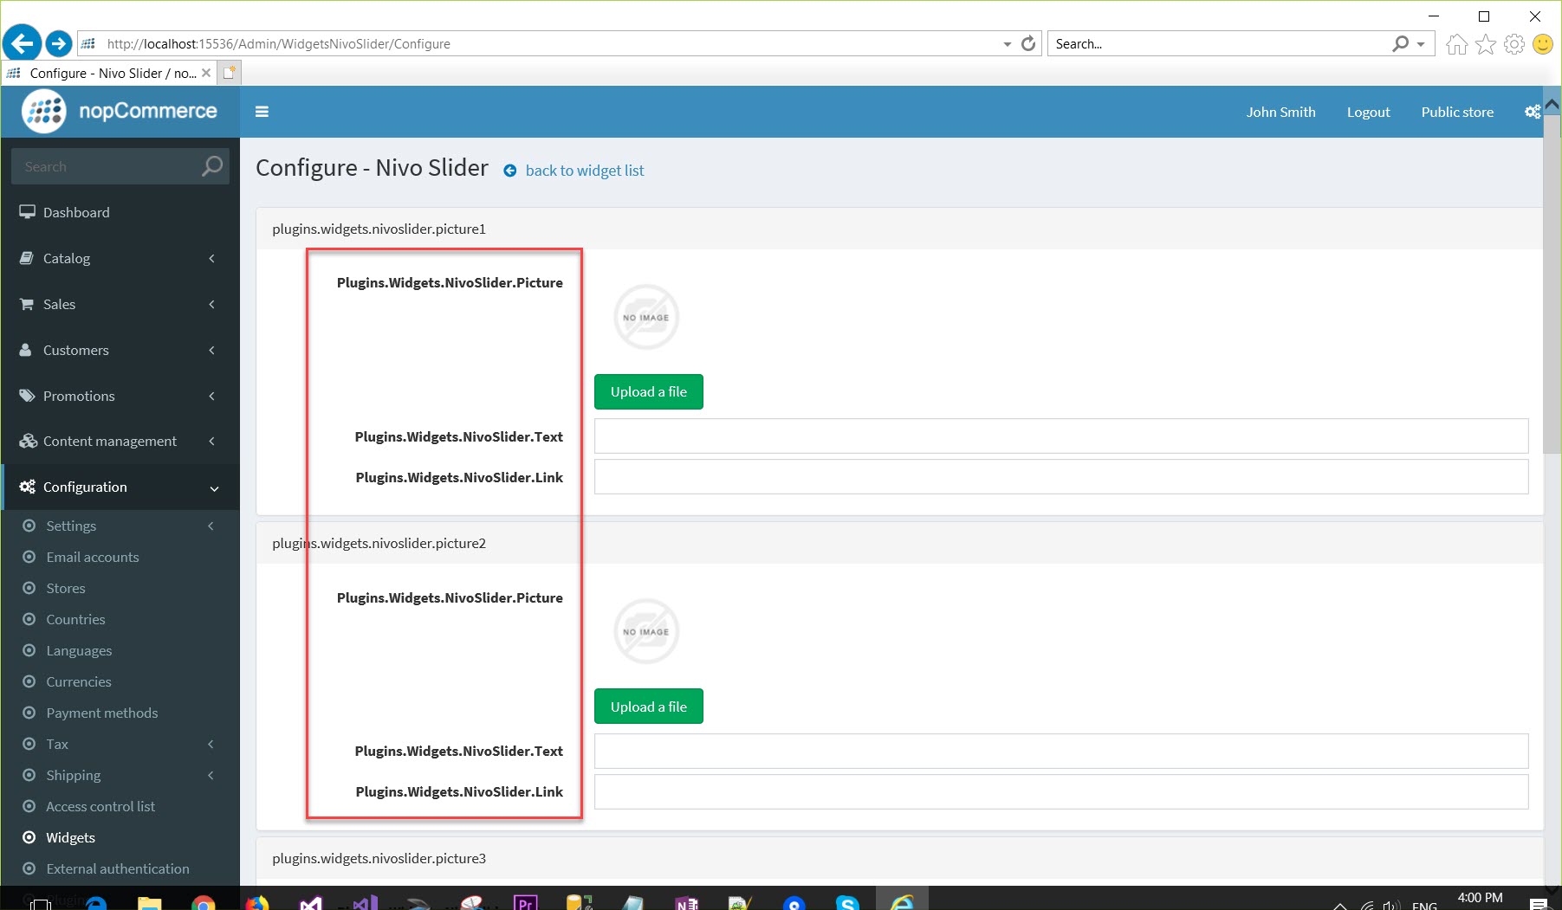Viewport: 1562px width, 910px height.
Task: Click the search magnifier in the sidebar
Action: 211,165
